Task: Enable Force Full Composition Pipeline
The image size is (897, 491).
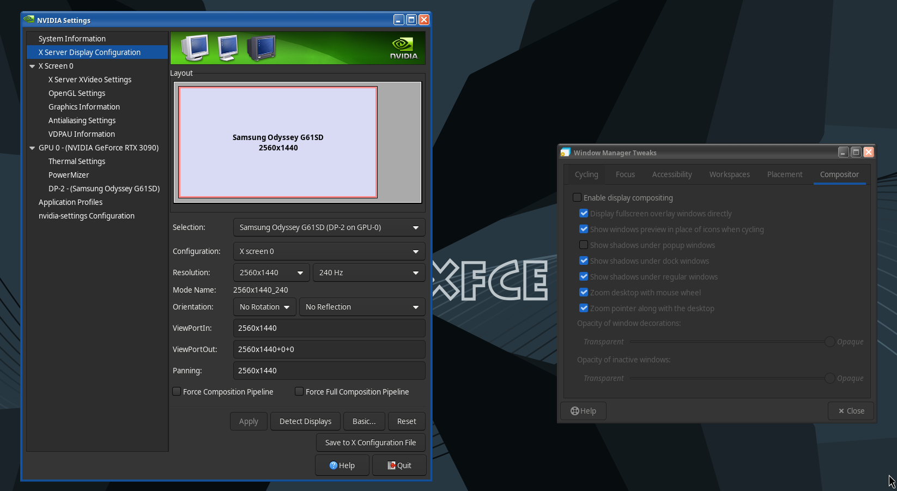Action: pos(299,391)
